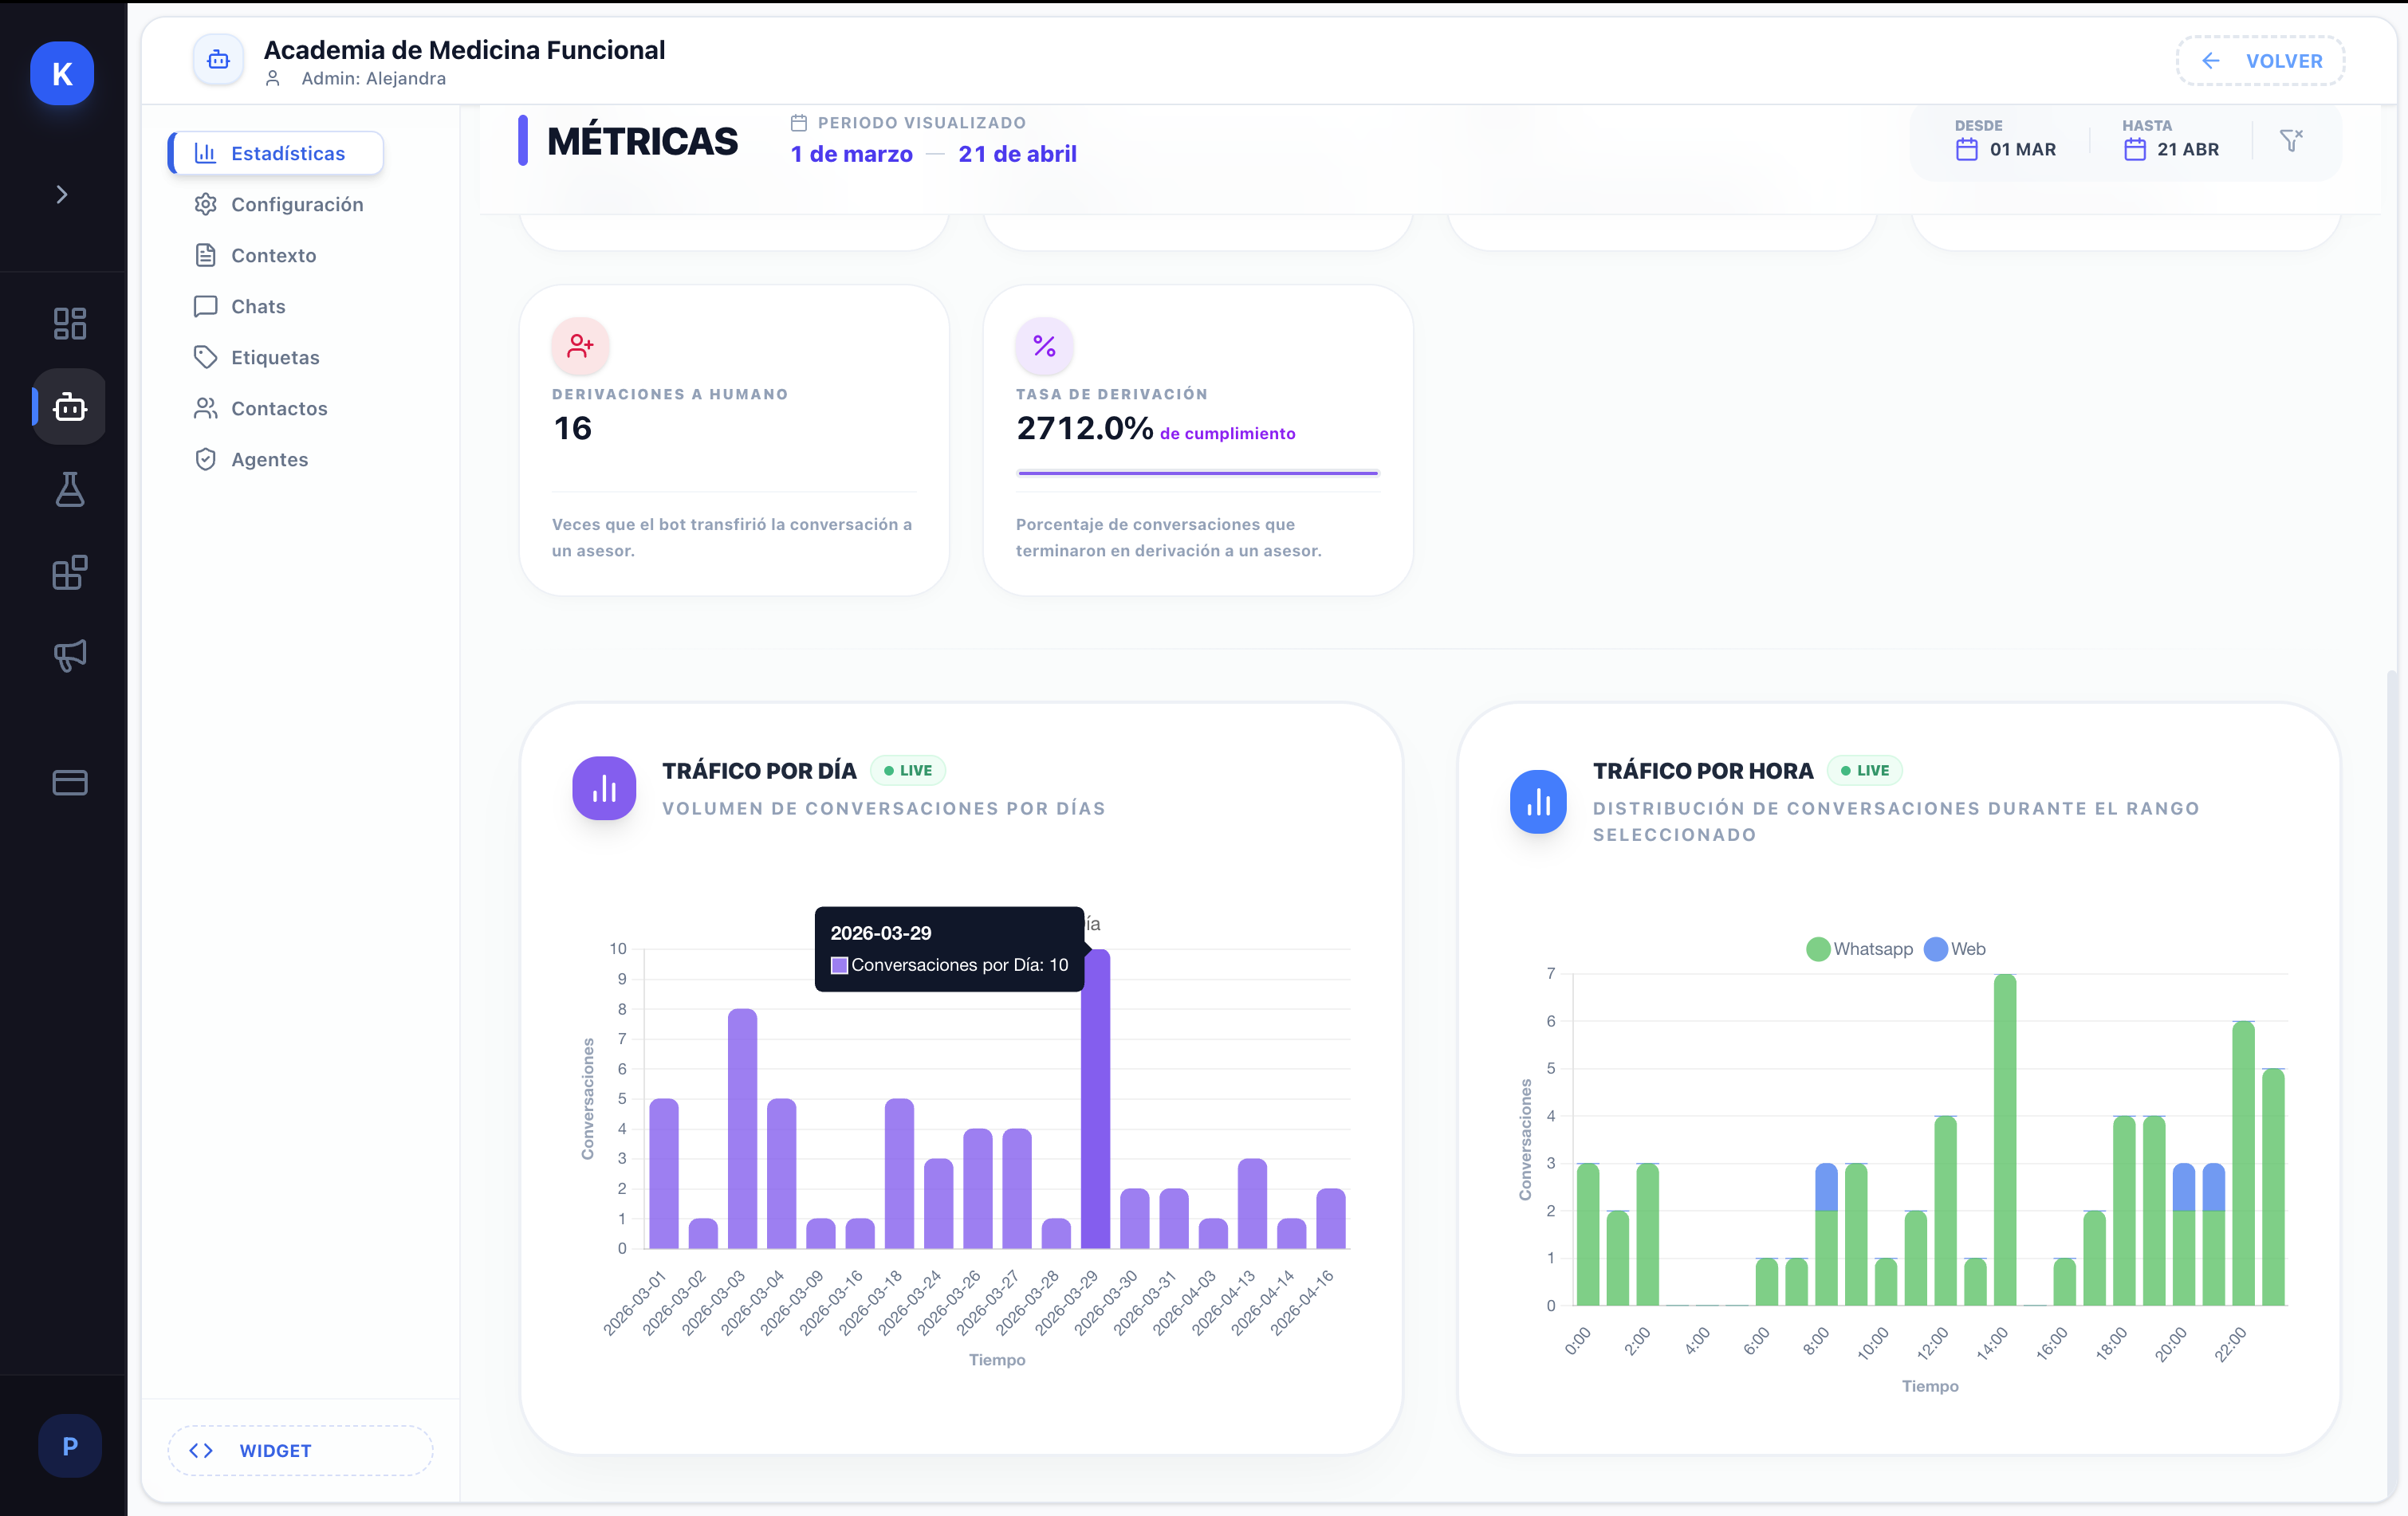
Task: Click the 14:00 hourly traffic bar
Action: coord(2005,1141)
